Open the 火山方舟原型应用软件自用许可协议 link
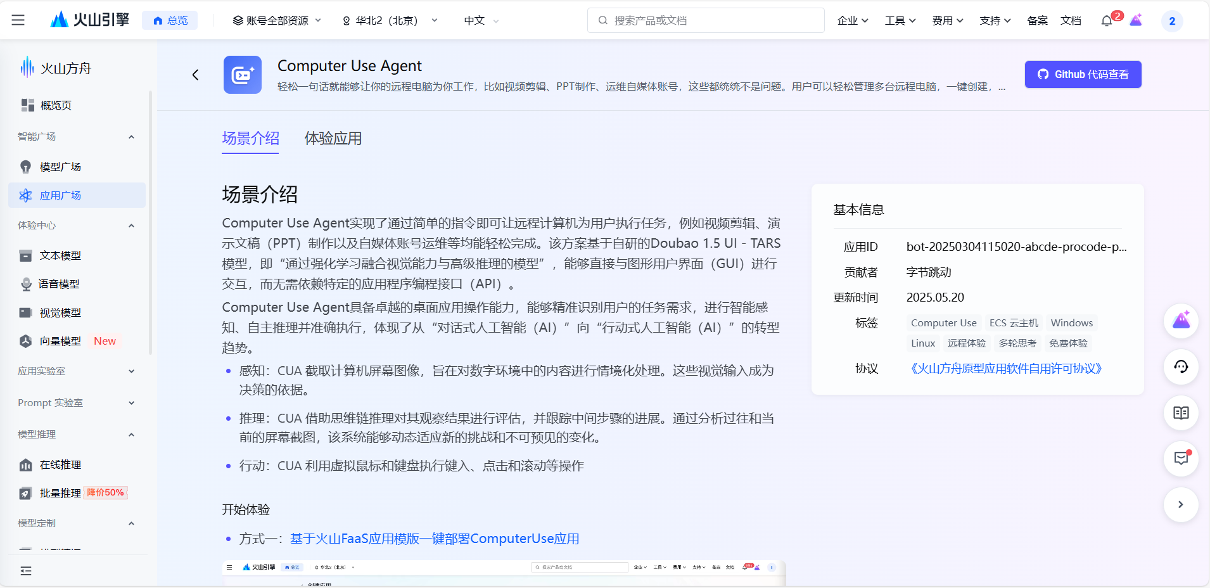 coord(1006,369)
